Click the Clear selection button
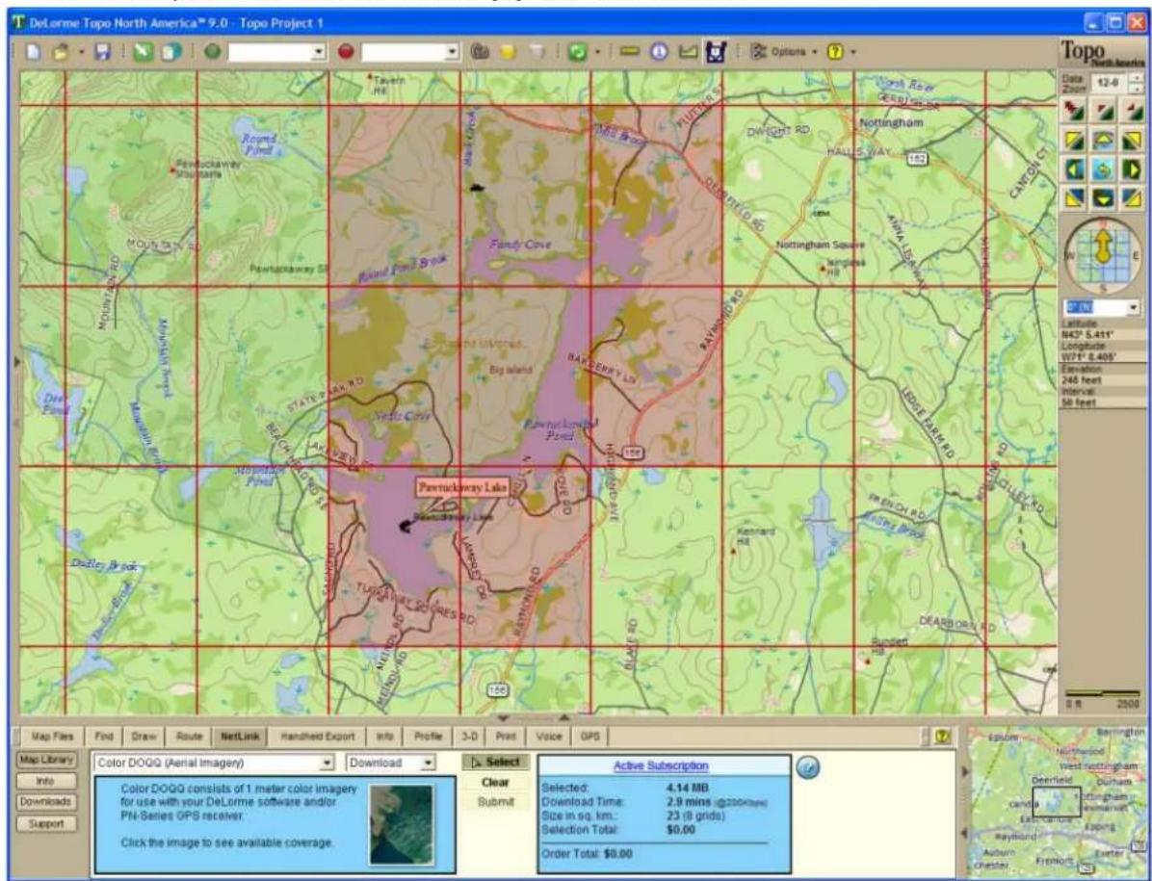Screen dimensions: 1152x881 click(x=495, y=783)
